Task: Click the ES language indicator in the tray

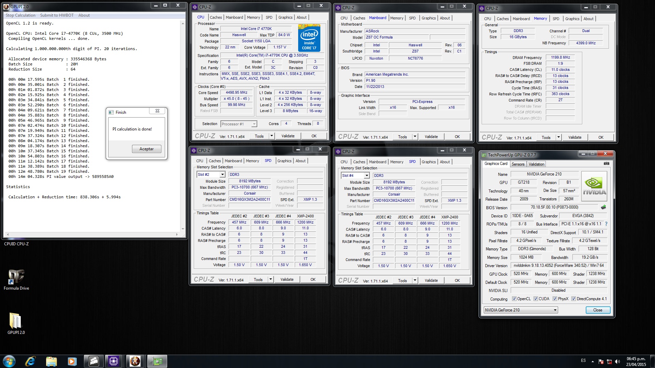Action: point(583,361)
